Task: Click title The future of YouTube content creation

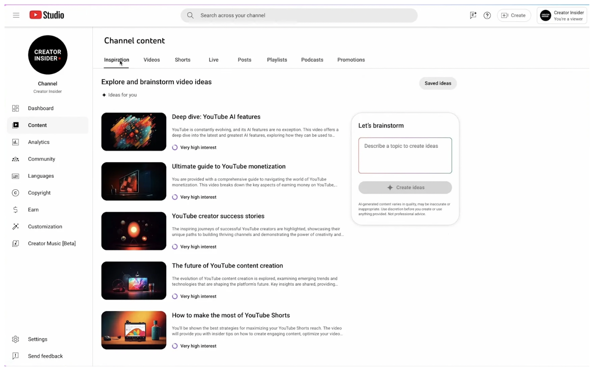Action: [227, 266]
